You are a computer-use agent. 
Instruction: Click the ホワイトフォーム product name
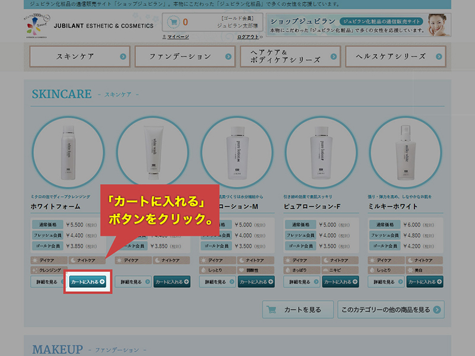click(x=56, y=206)
